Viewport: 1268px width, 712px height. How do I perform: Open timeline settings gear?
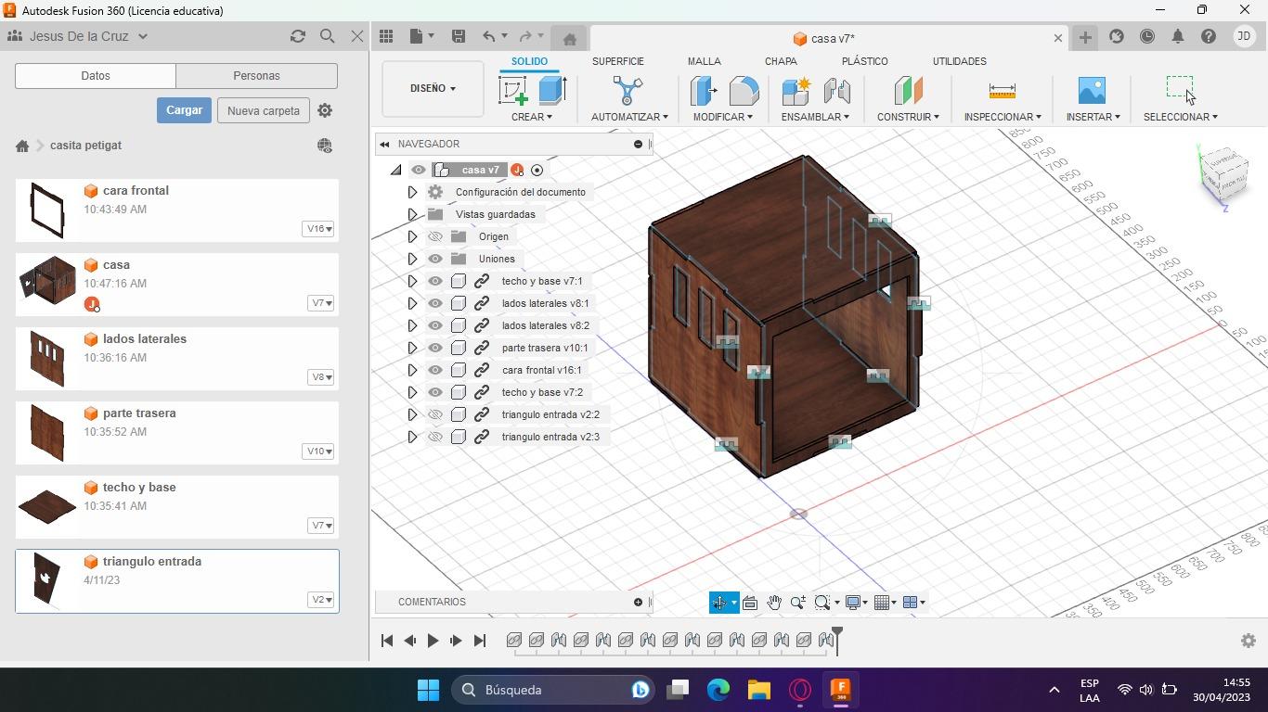[1249, 641]
